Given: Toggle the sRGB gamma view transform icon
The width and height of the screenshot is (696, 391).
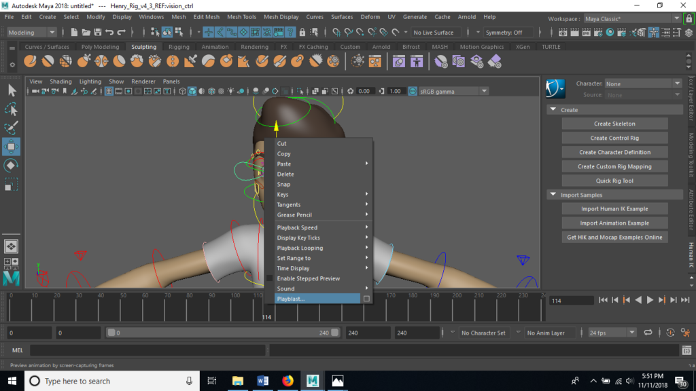Looking at the screenshot, I should pos(413,92).
